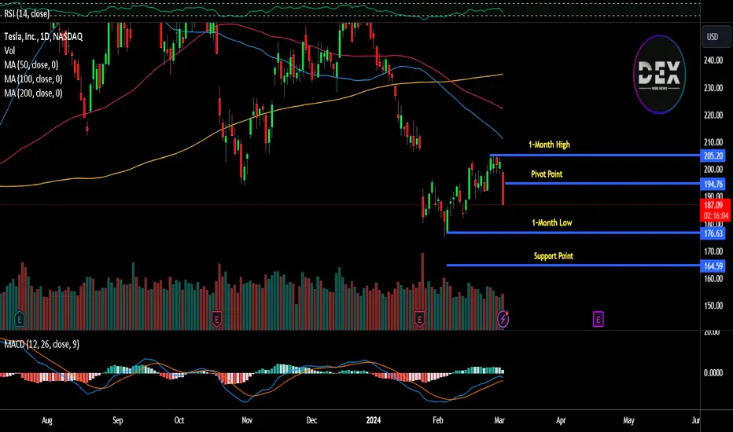Select the RSI (14, close) indicator legend

click(x=27, y=13)
